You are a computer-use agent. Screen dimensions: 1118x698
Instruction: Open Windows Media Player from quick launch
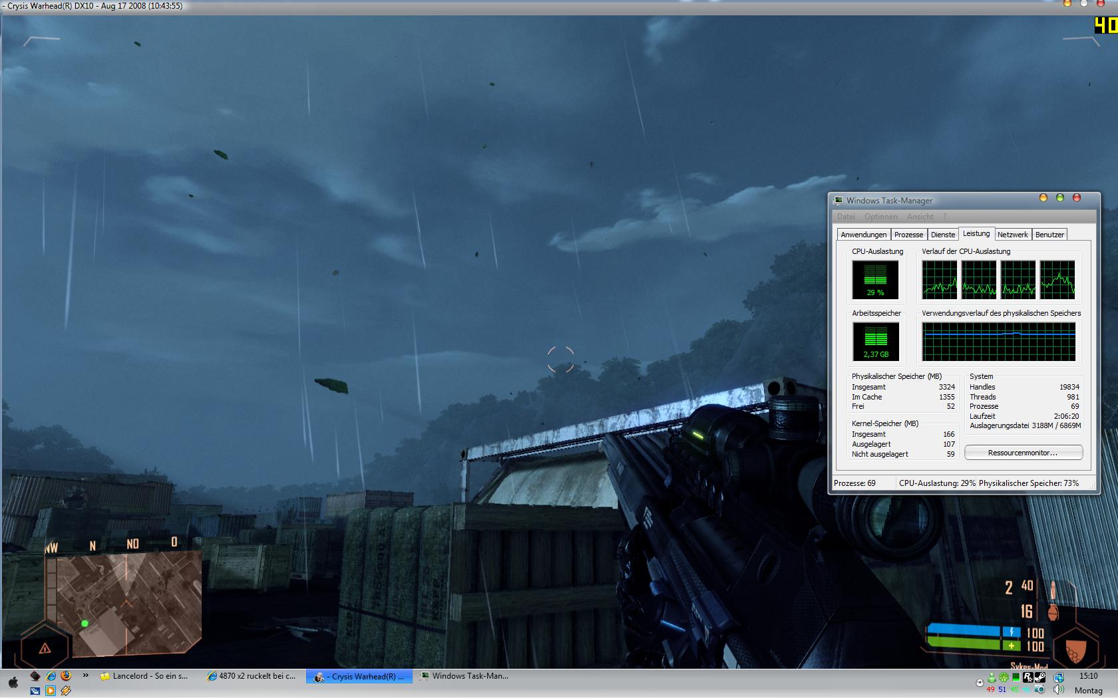tap(51, 691)
